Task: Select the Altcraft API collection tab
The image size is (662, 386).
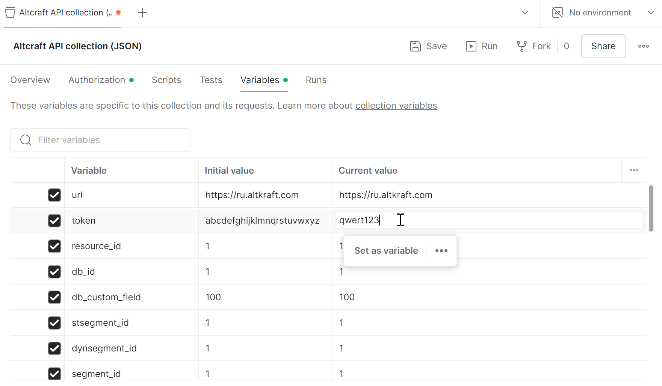Action: pos(62,13)
